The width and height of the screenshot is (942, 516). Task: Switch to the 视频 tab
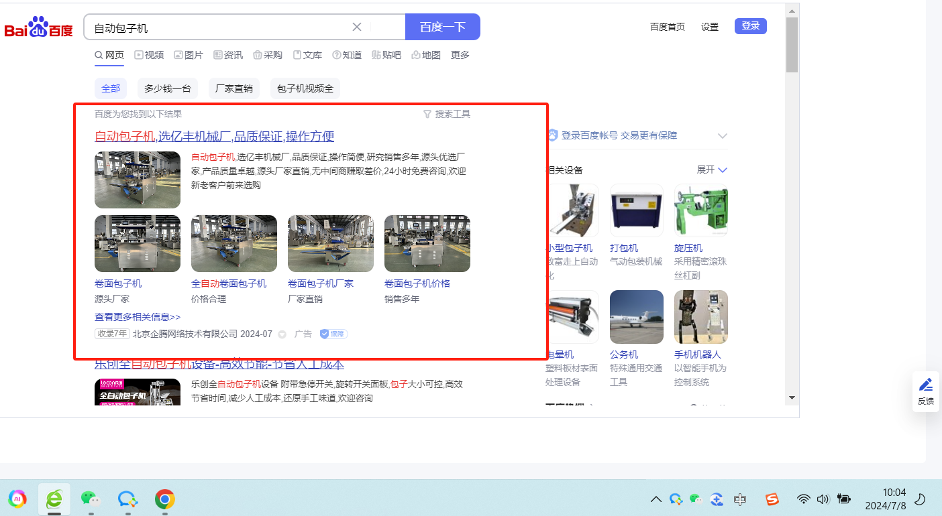(x=149, y=55)
